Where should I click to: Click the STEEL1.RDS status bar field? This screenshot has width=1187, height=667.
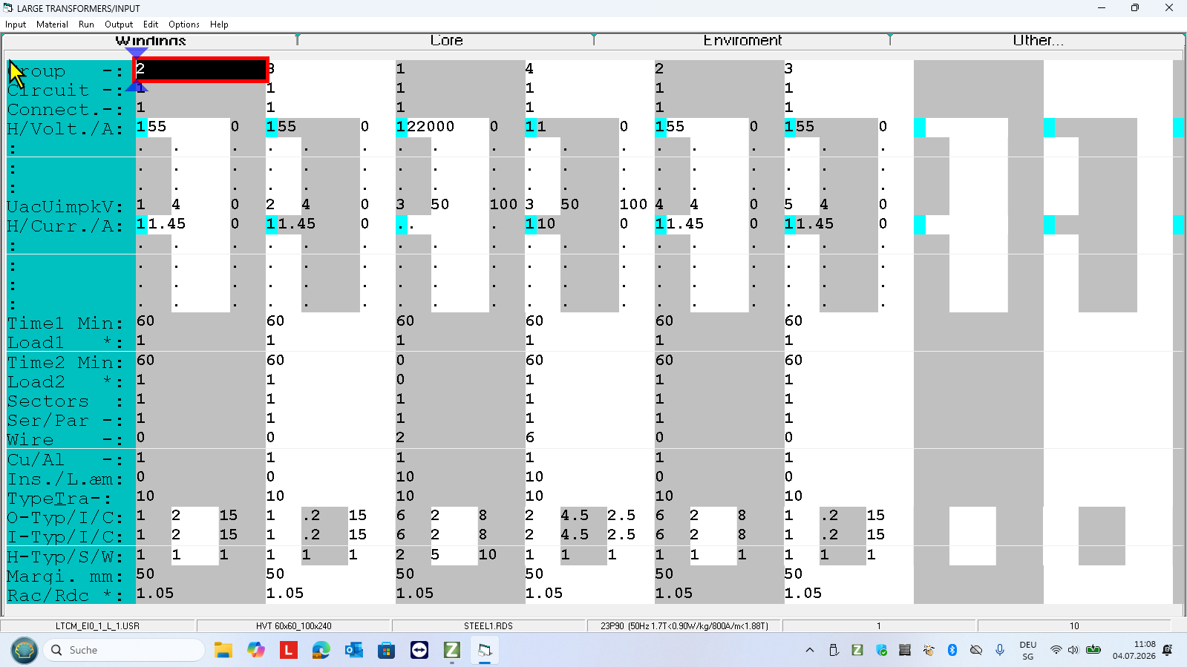488,626
